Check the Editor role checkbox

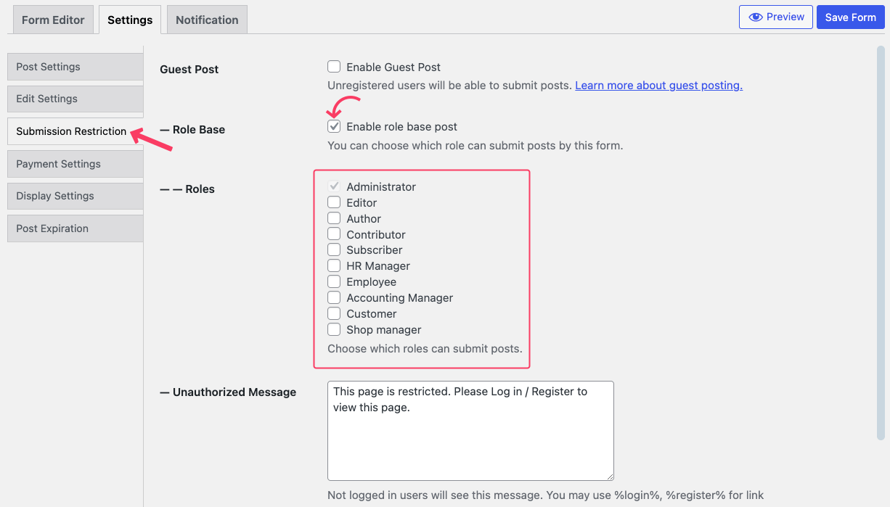(334, 202)
